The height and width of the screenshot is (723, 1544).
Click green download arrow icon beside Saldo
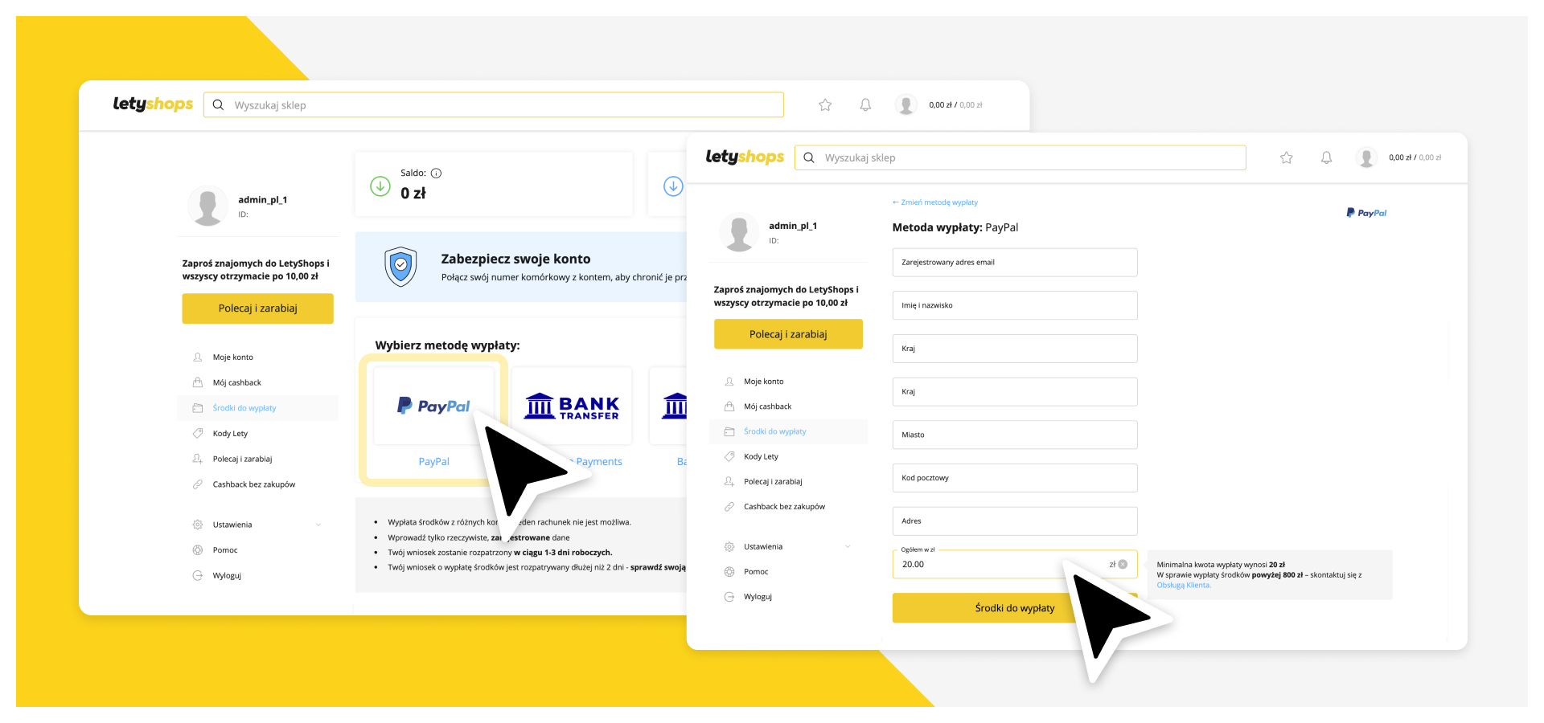[x=380, y=186]
